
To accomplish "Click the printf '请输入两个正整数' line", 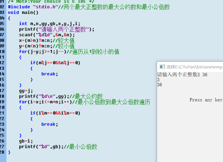I will click(x=57, y=29).
